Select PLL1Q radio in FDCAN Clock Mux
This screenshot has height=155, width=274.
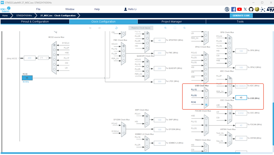(x=207, y=125)
